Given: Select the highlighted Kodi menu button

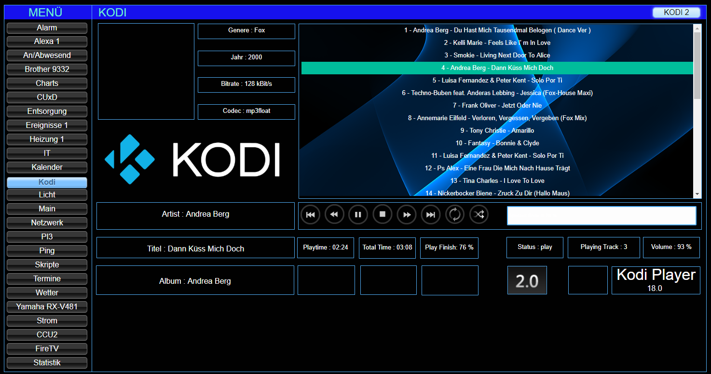Looking at the screenshot, I should point(47,182).
